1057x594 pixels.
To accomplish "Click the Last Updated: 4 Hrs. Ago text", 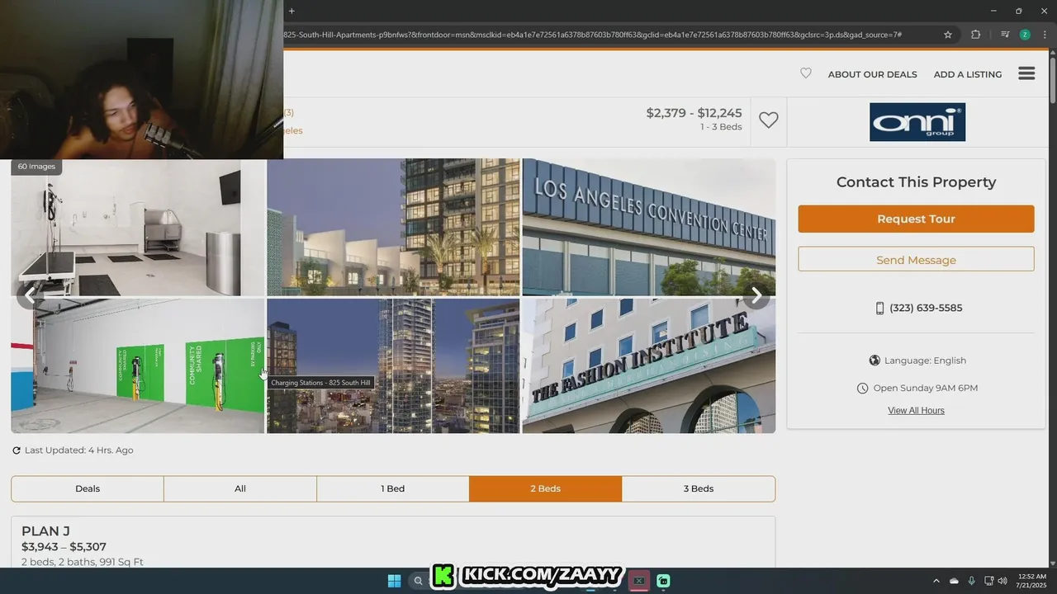I will click(x=78, y=450).
